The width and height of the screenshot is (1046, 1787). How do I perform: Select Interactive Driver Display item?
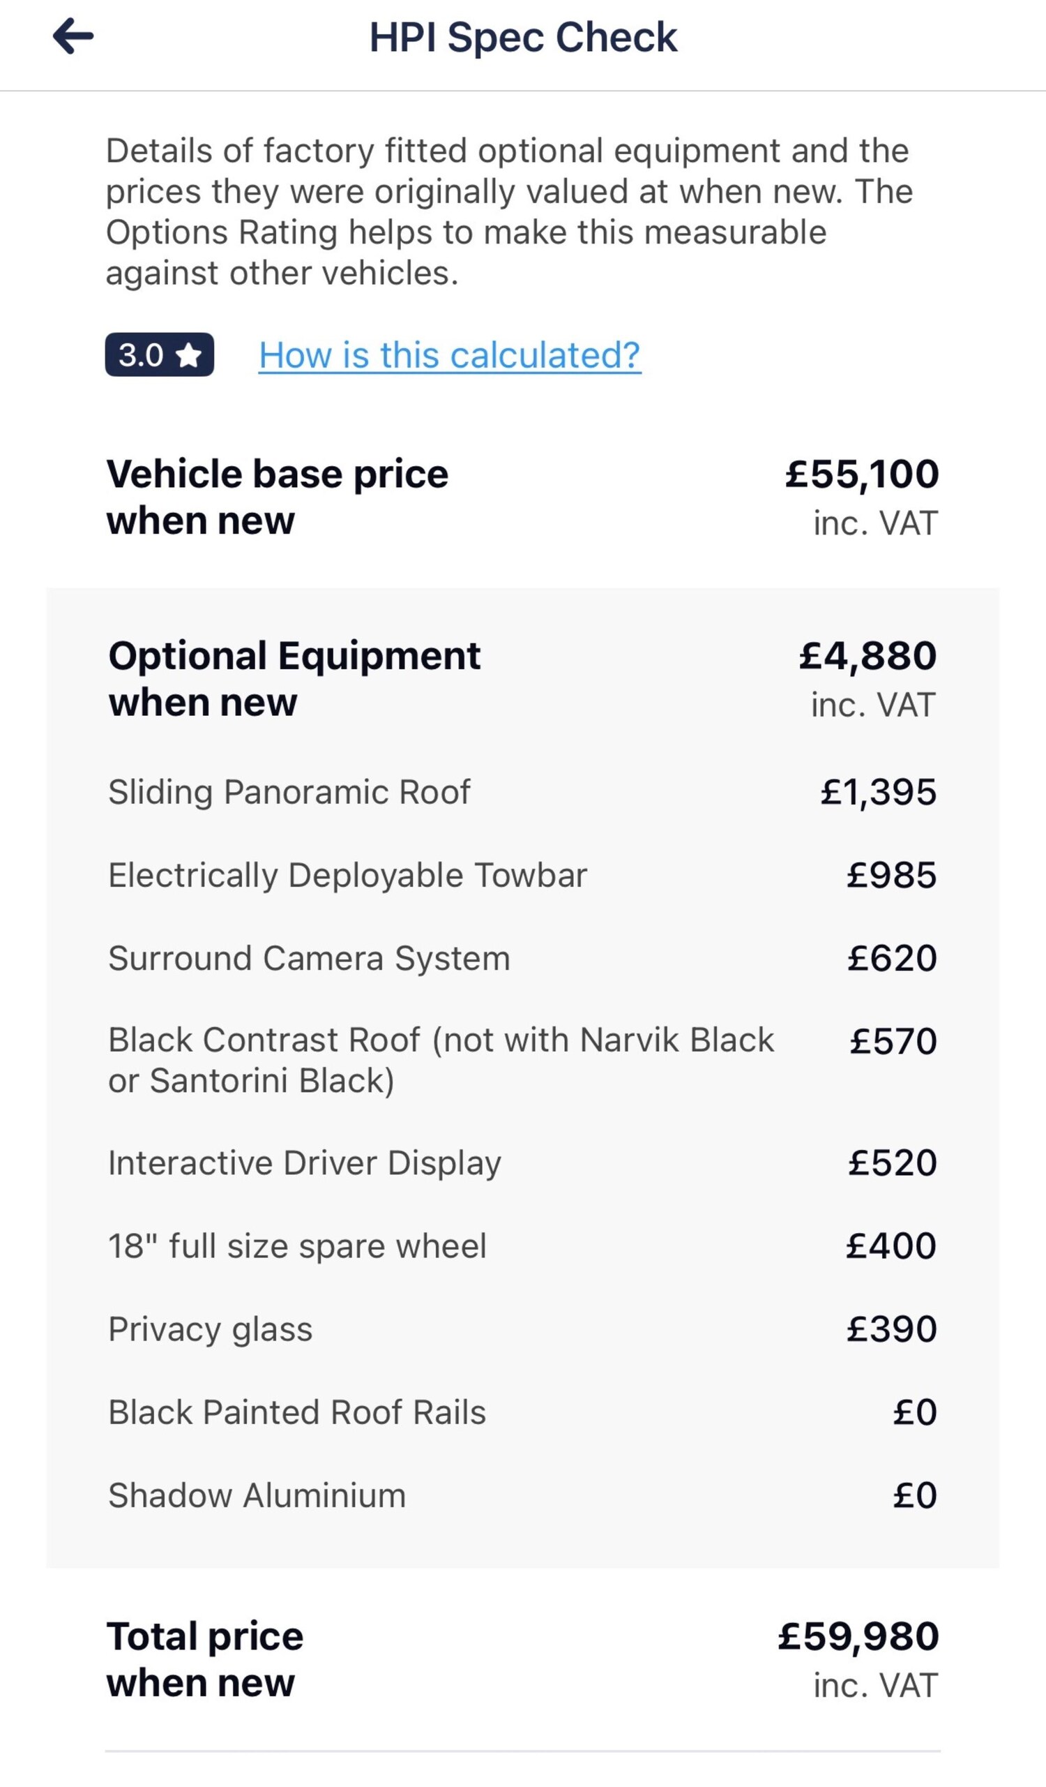pos(305,1163)
